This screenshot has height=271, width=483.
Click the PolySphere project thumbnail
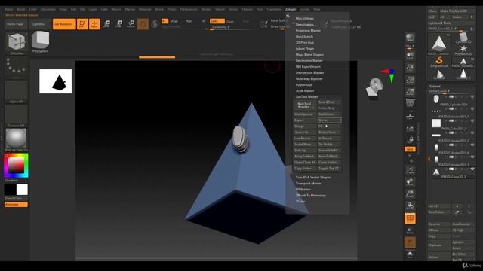point(40,42)
